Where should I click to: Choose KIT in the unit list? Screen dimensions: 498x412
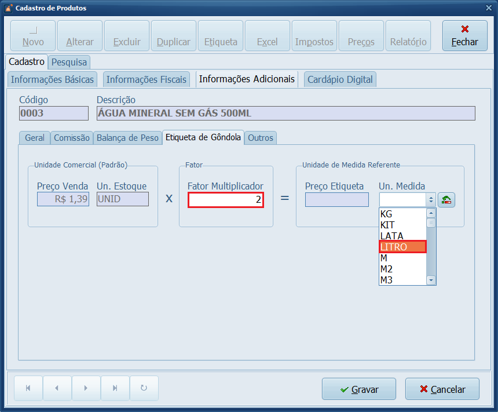(402, 225)
